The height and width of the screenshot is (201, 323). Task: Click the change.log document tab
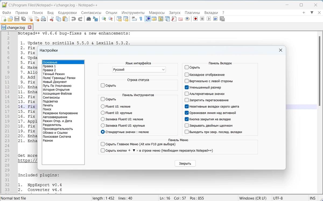[x=16, y=27]
